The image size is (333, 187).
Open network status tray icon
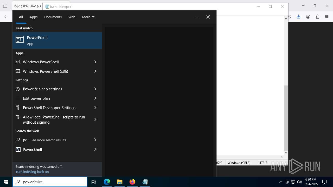293,182
